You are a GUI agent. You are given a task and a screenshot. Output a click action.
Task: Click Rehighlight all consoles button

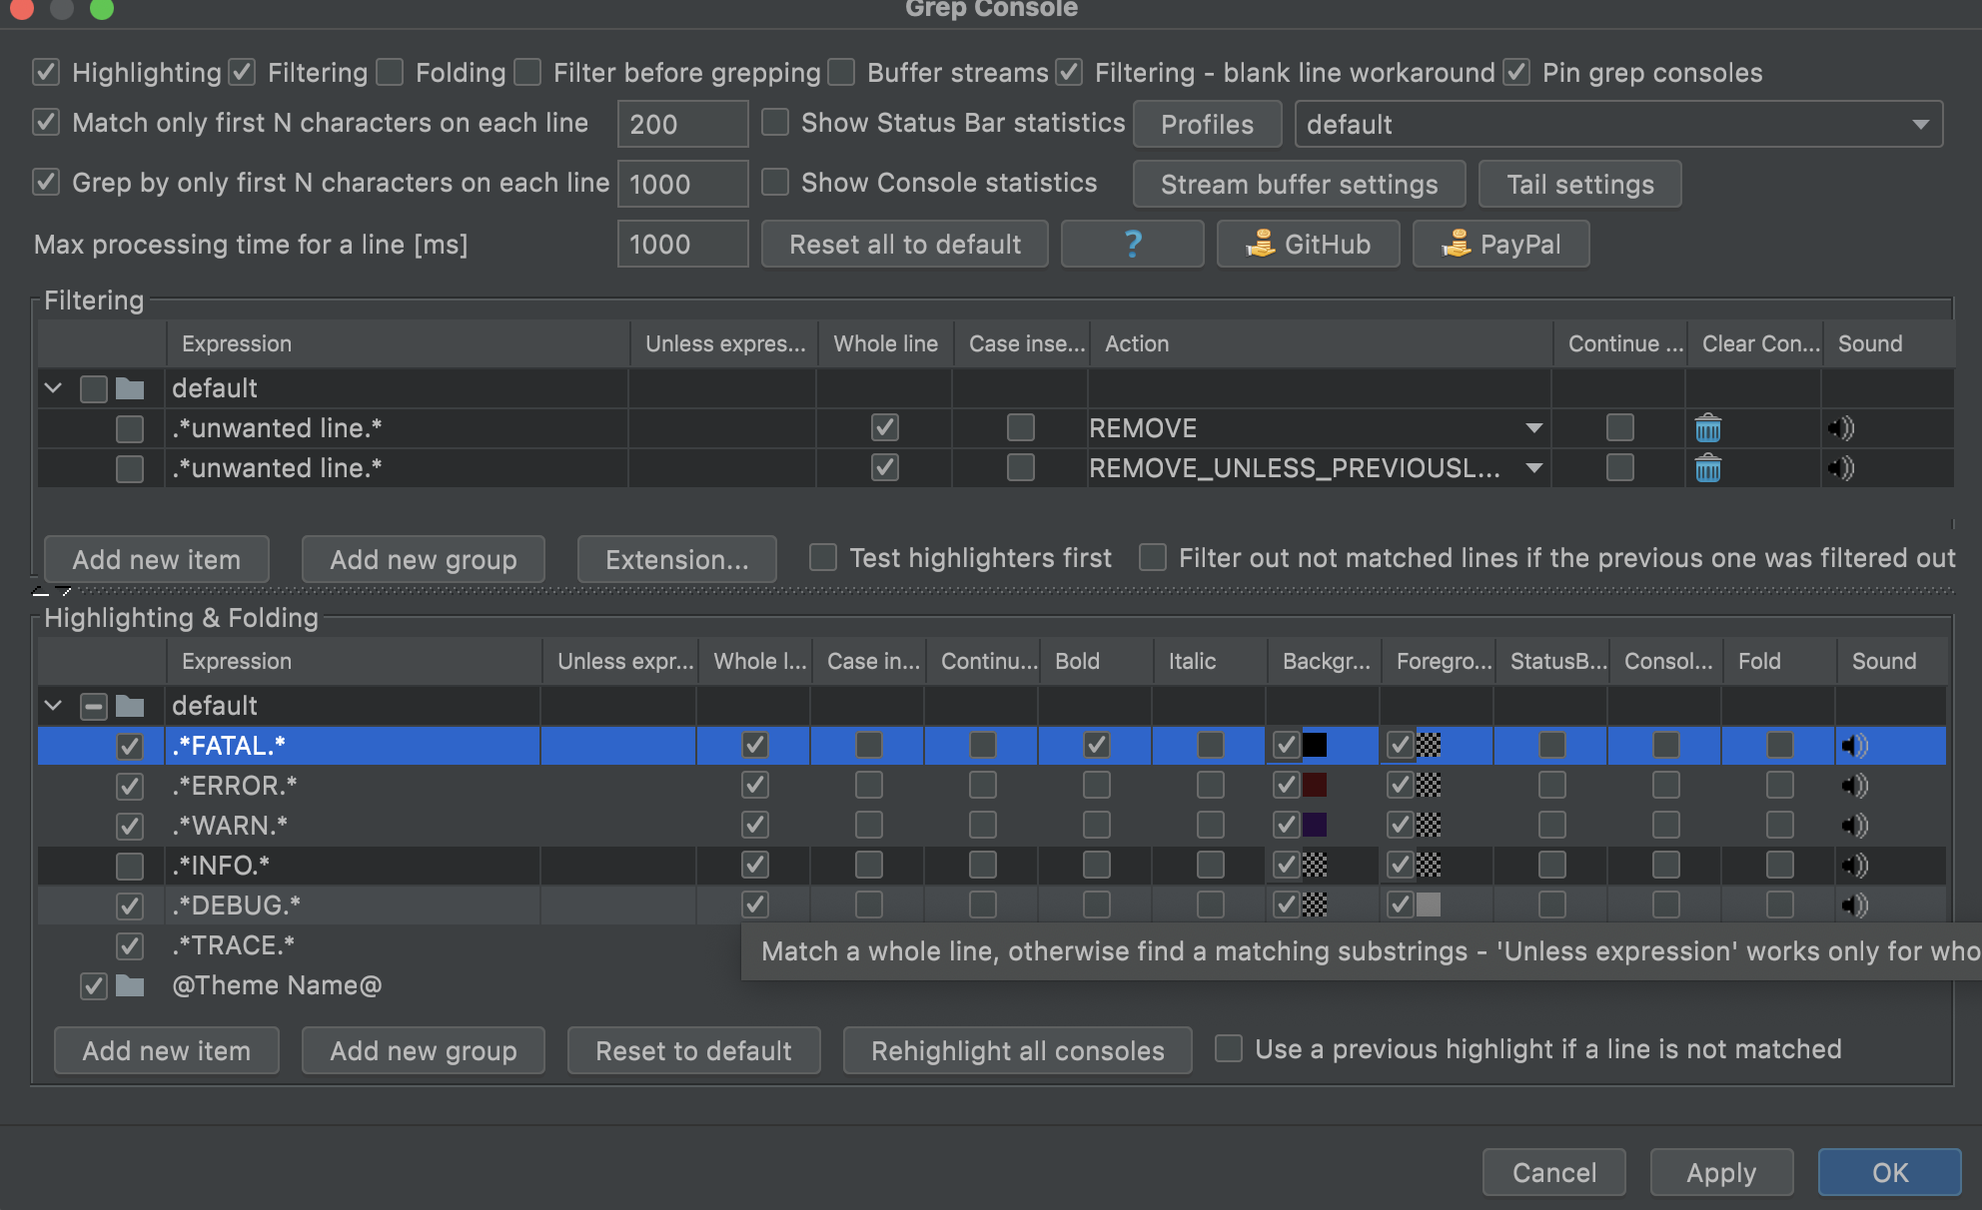click(1017, 1051)
